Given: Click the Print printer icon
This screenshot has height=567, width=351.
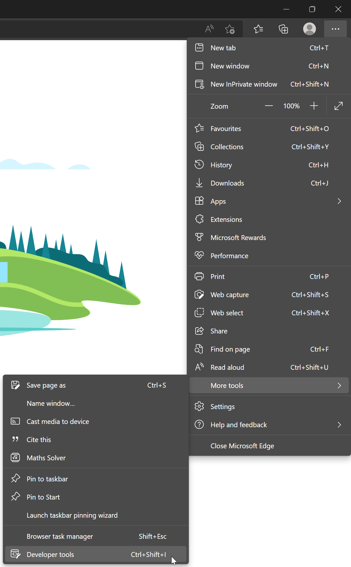Looking at the screenshot, I should pyautogui.click(x=199, y=276).
